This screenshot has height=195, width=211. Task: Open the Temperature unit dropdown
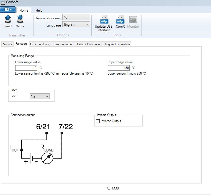76,17
